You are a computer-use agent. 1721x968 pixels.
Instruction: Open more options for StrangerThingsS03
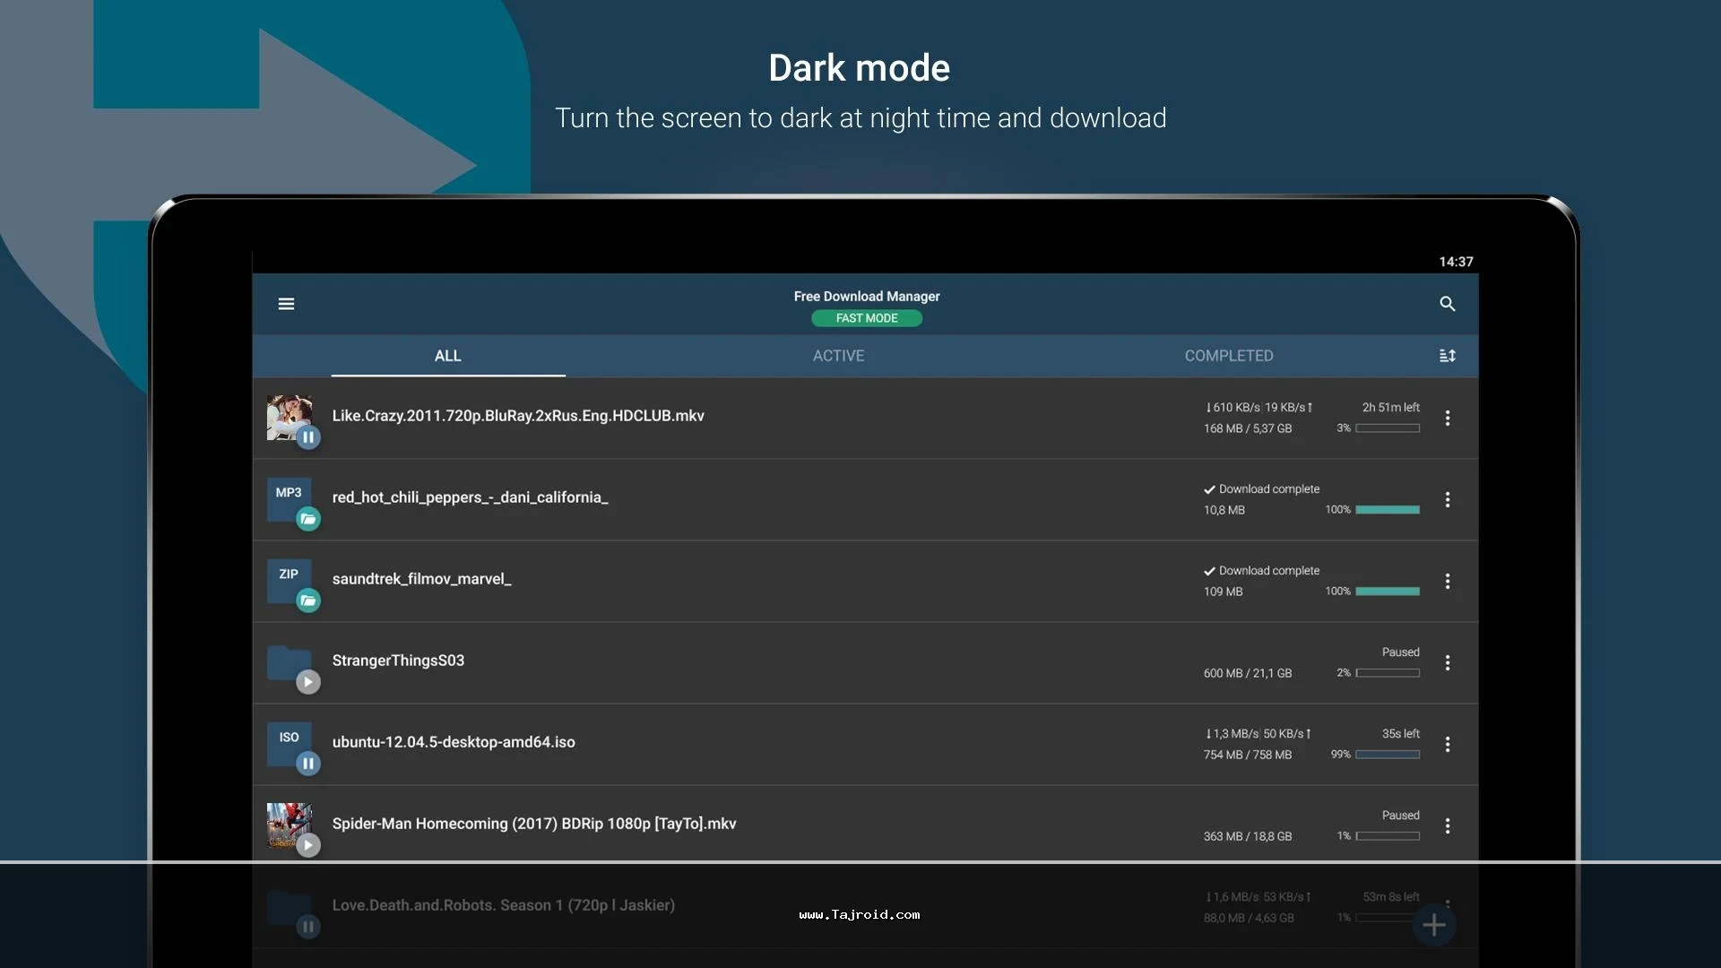[x=1447, y=662]
